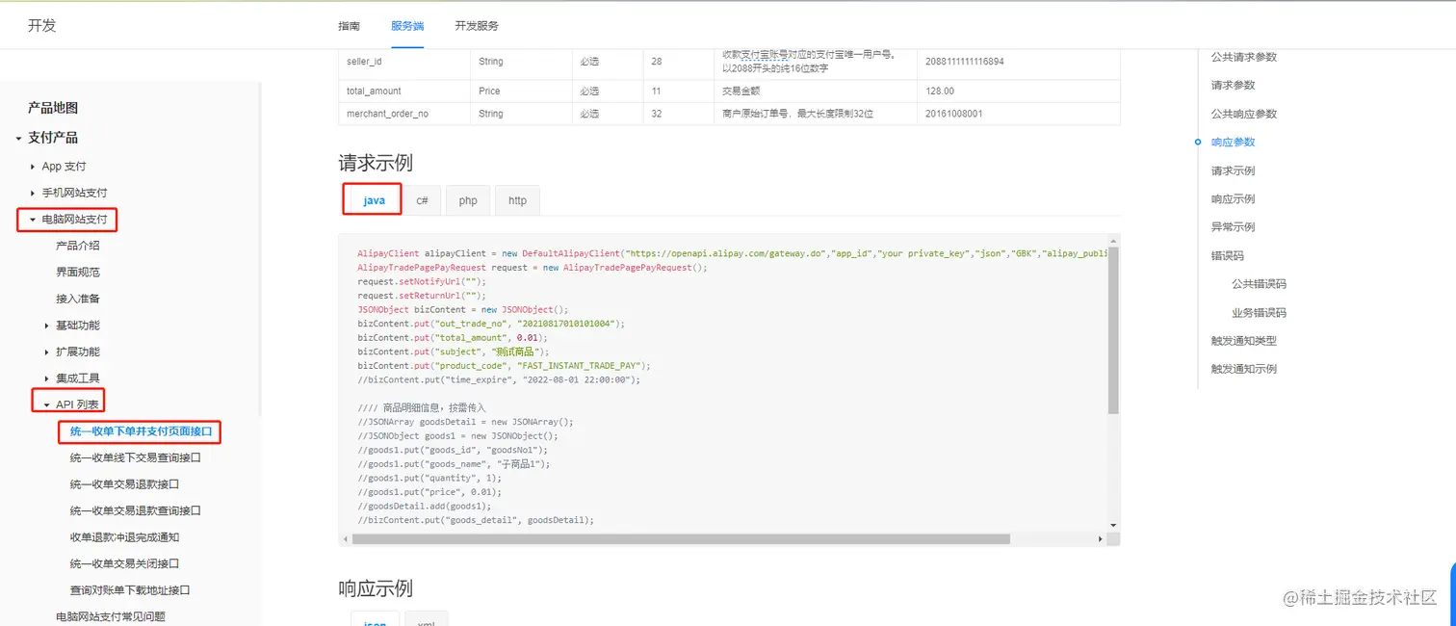
Task: Jump to 触发通知示例 in page outline
Action: pos(1244,369)
